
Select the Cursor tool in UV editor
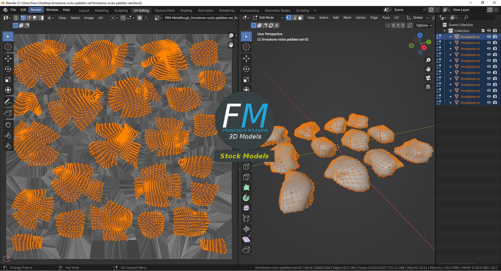tap(8, 47)
